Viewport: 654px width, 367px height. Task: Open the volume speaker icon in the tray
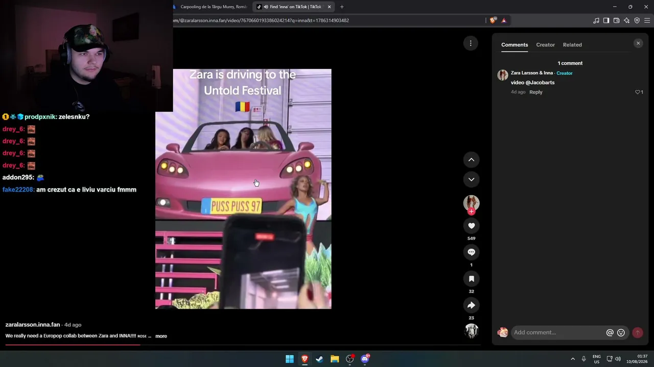click(x=618, y=358)
